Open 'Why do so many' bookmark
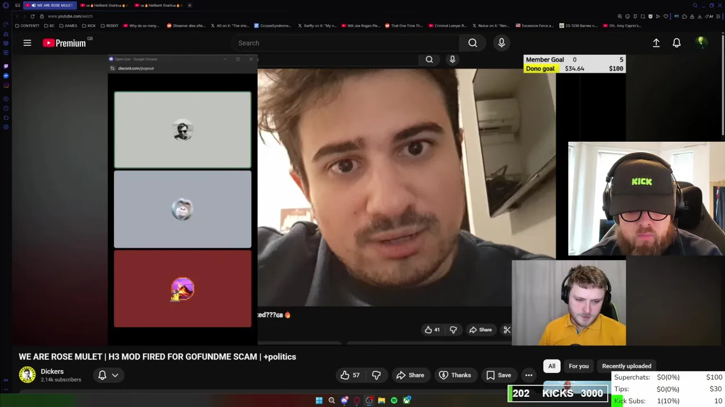The height and width of the screenshot is (407, 725). click(x=142, y=25)
